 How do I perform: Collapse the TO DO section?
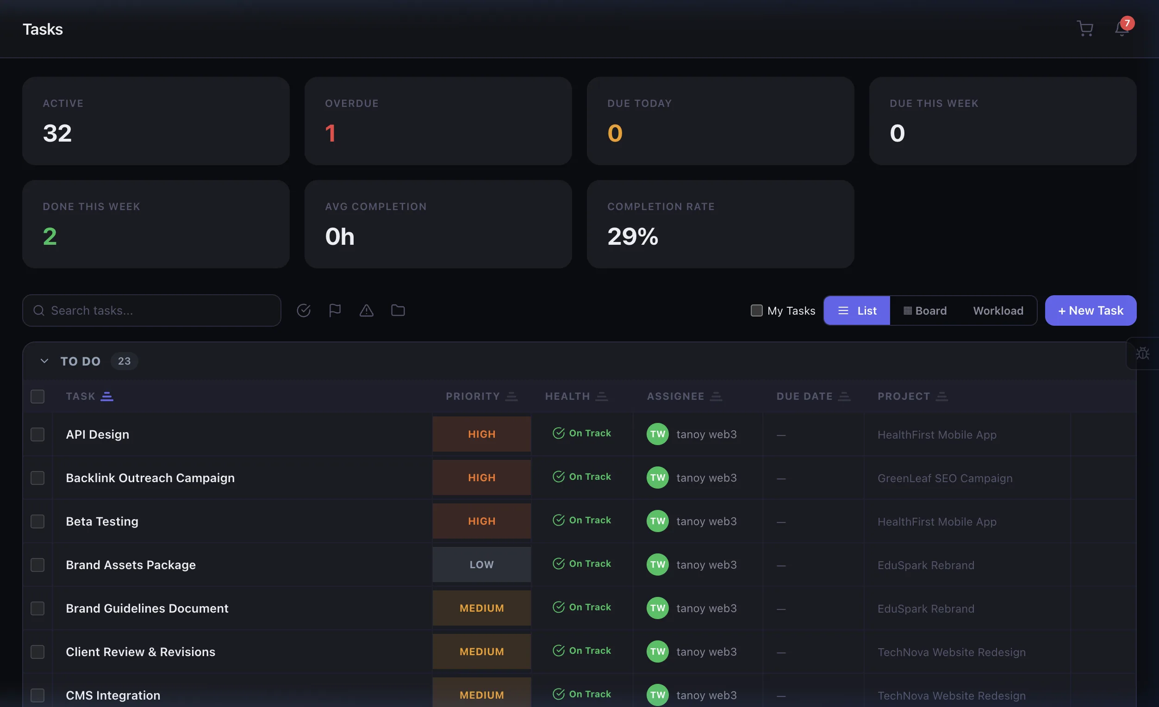[44, 361]
